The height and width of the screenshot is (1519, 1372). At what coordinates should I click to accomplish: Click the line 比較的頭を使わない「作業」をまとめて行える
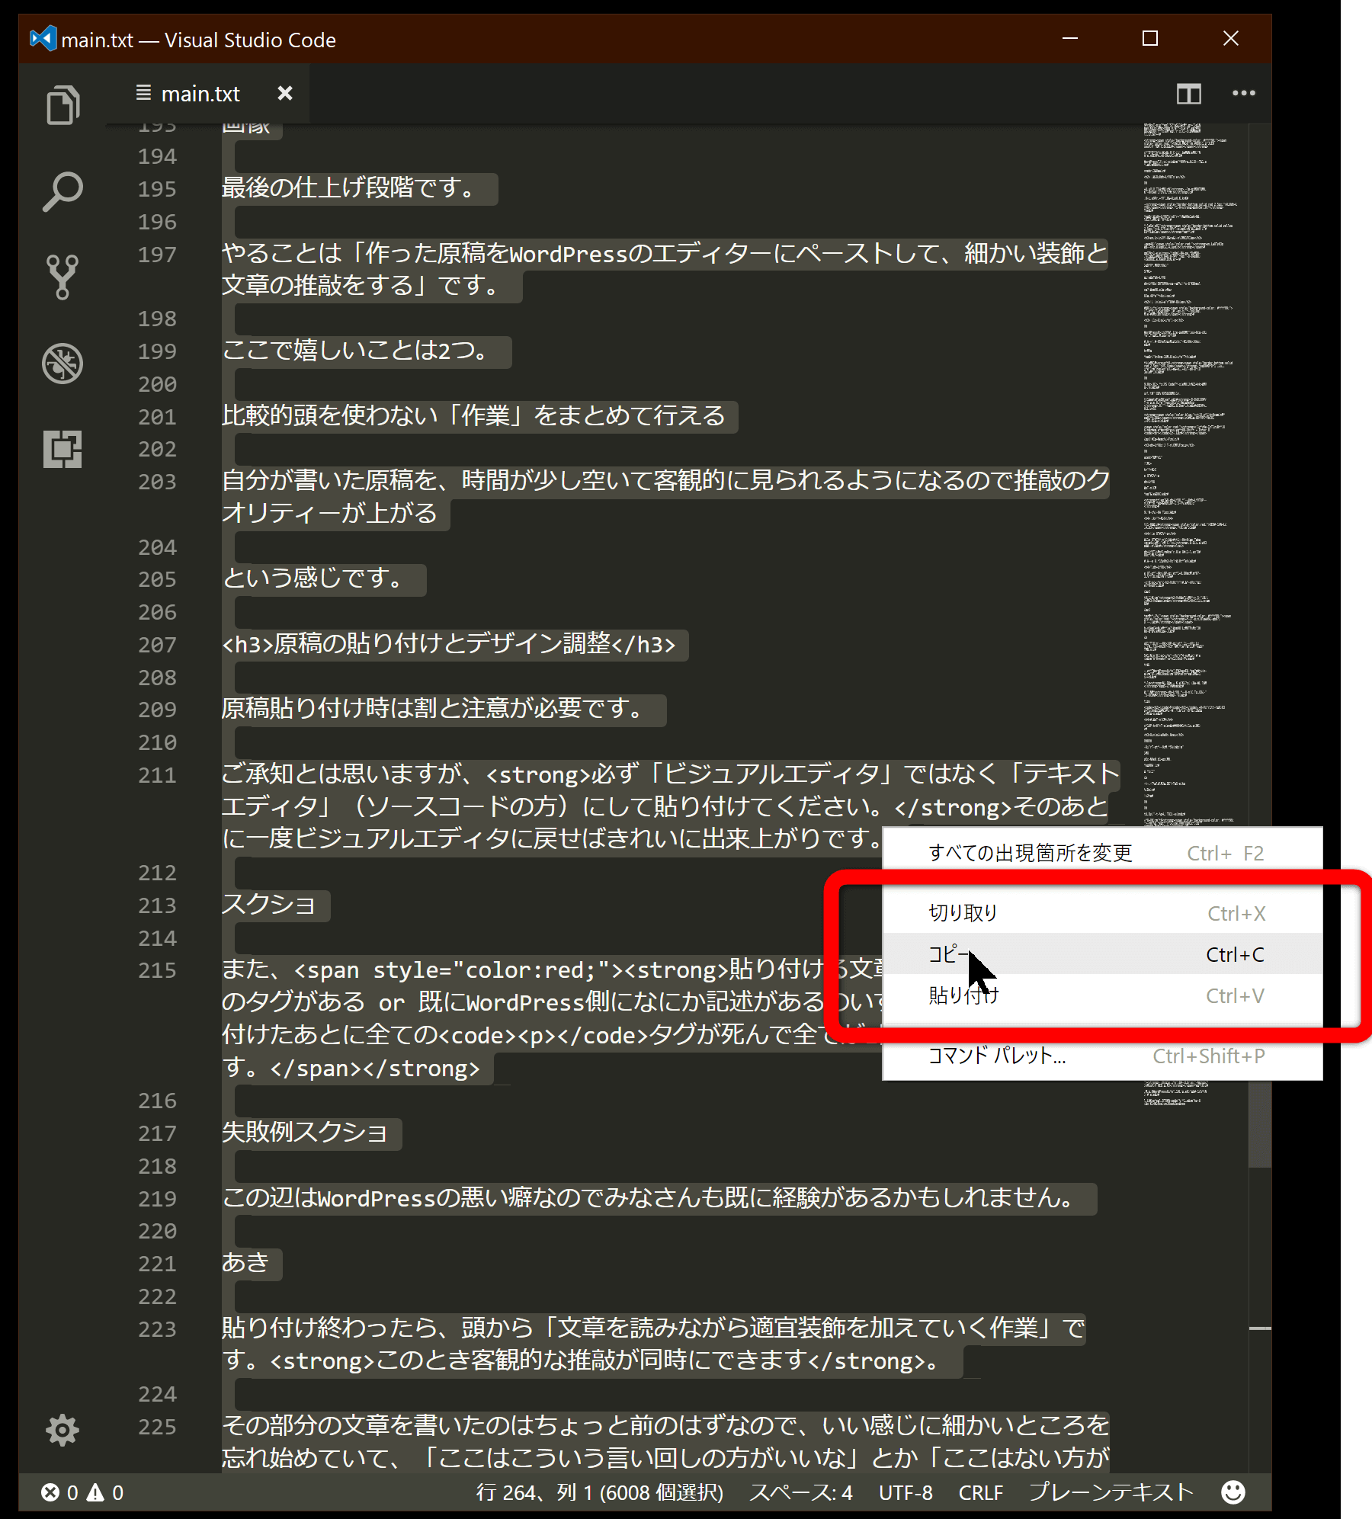(x=473, y=416)
